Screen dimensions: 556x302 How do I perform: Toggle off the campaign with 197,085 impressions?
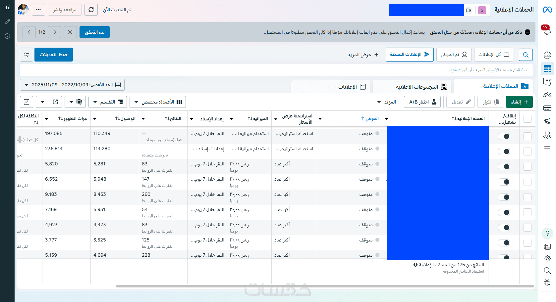coord(504,136)
